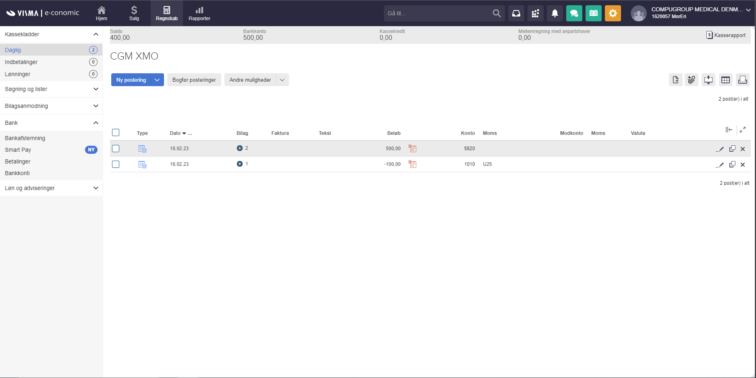
Task: Go to the Salg menu item
Action: 134,13
